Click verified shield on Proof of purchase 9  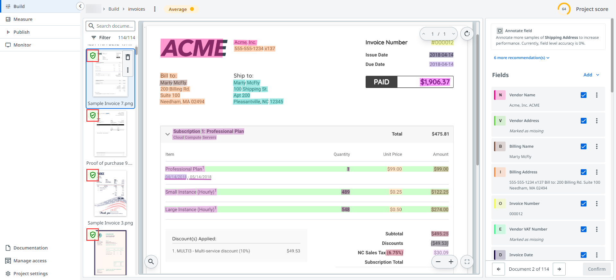(93, 115)
